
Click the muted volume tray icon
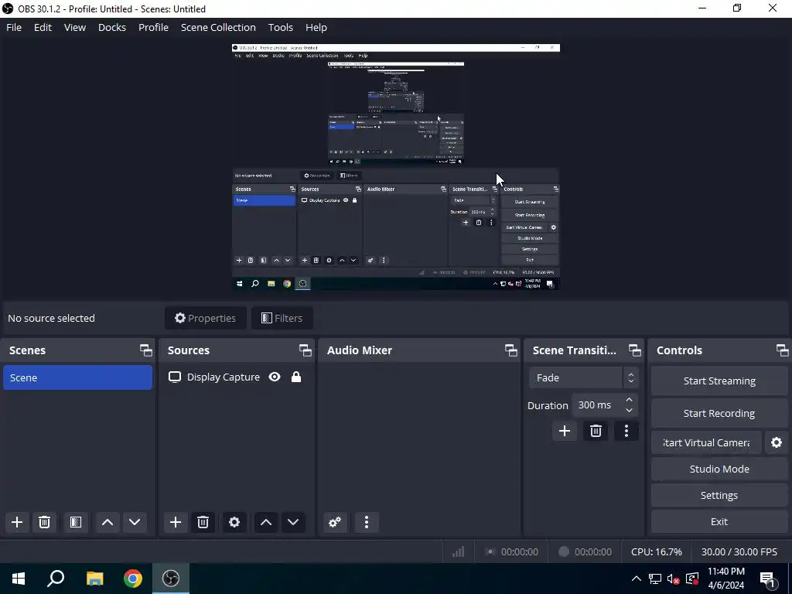674,579
